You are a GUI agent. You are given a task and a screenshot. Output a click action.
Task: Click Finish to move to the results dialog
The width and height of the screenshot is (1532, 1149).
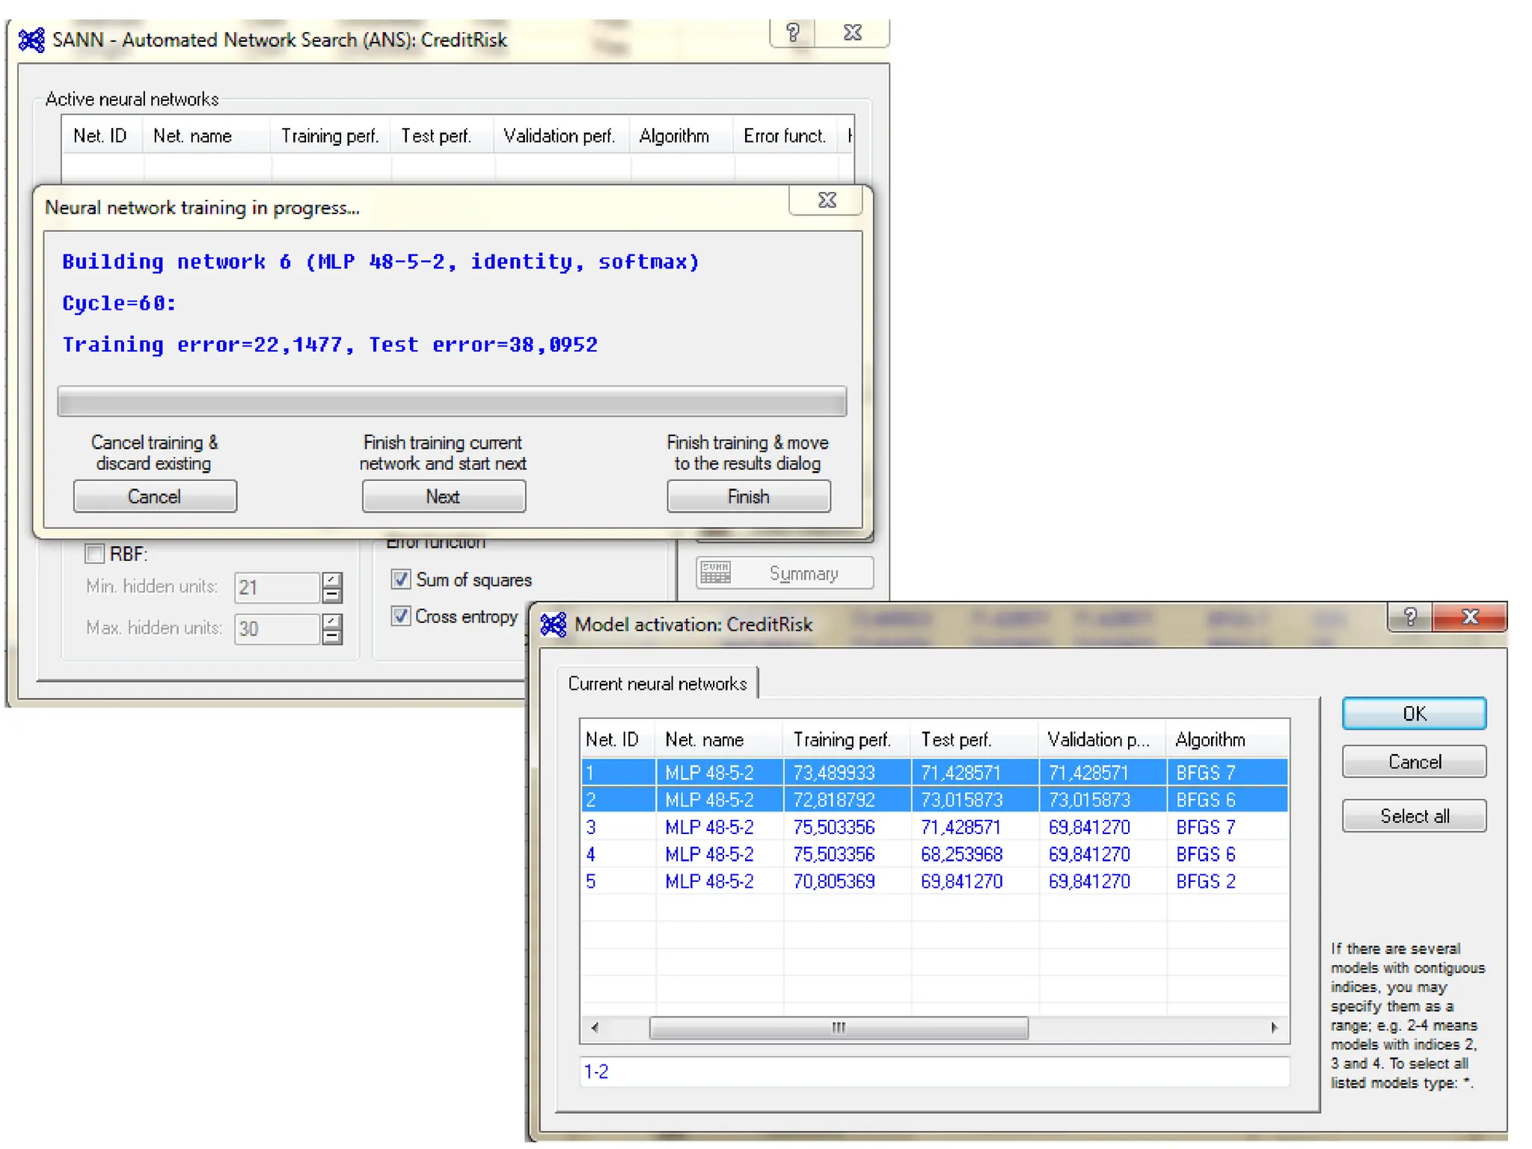tap(748, 497)
